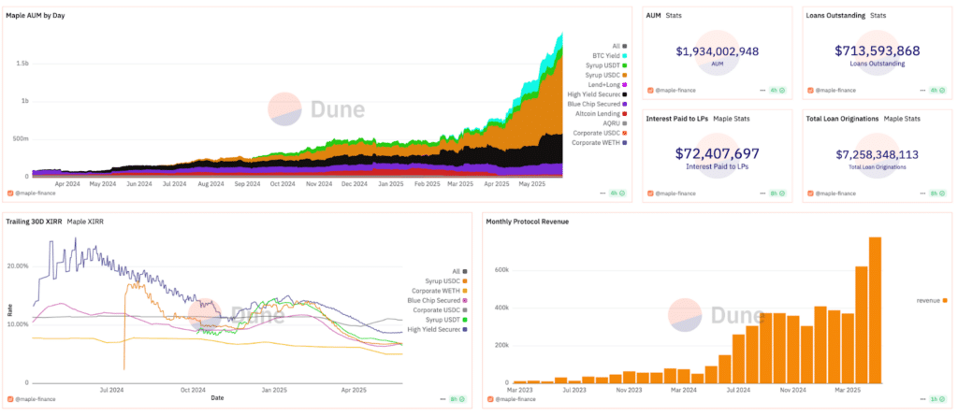Open the three-dot menu on Maple AUM by Day chart
Viewport: 958px width, 416px height.
(603, 194)
